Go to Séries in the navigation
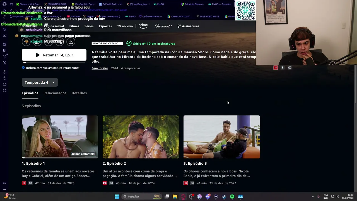The width and height of the screenshot is (357, 201). click(89, 26)
